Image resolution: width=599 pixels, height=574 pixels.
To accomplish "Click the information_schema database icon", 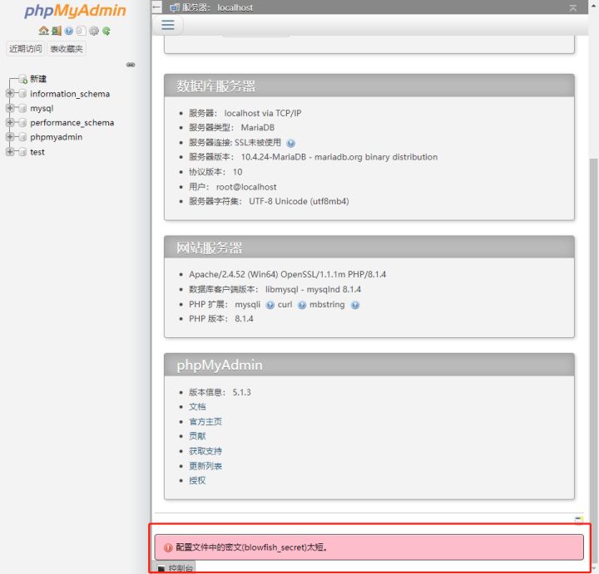I will tap(22, 93).
